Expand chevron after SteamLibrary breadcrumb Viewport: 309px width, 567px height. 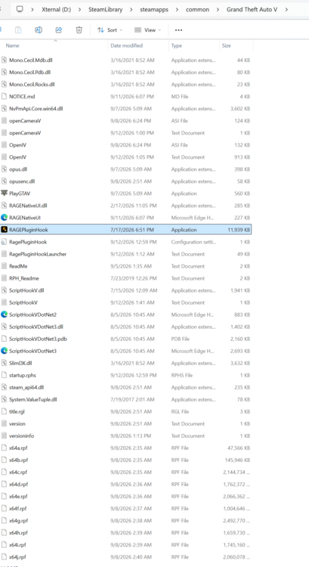point(131,9)
